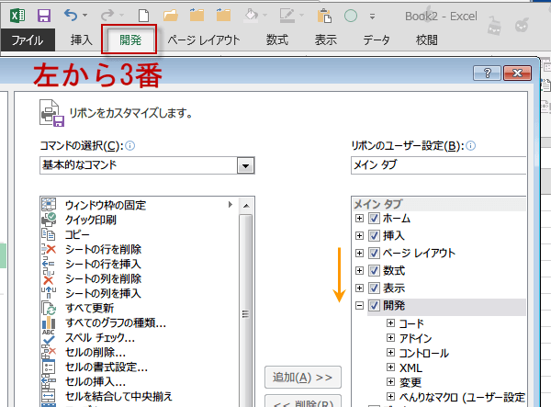551x407 pixels.
Task: Select the コピー command icon
Action: pyautogui.click(x=50, y=234)
